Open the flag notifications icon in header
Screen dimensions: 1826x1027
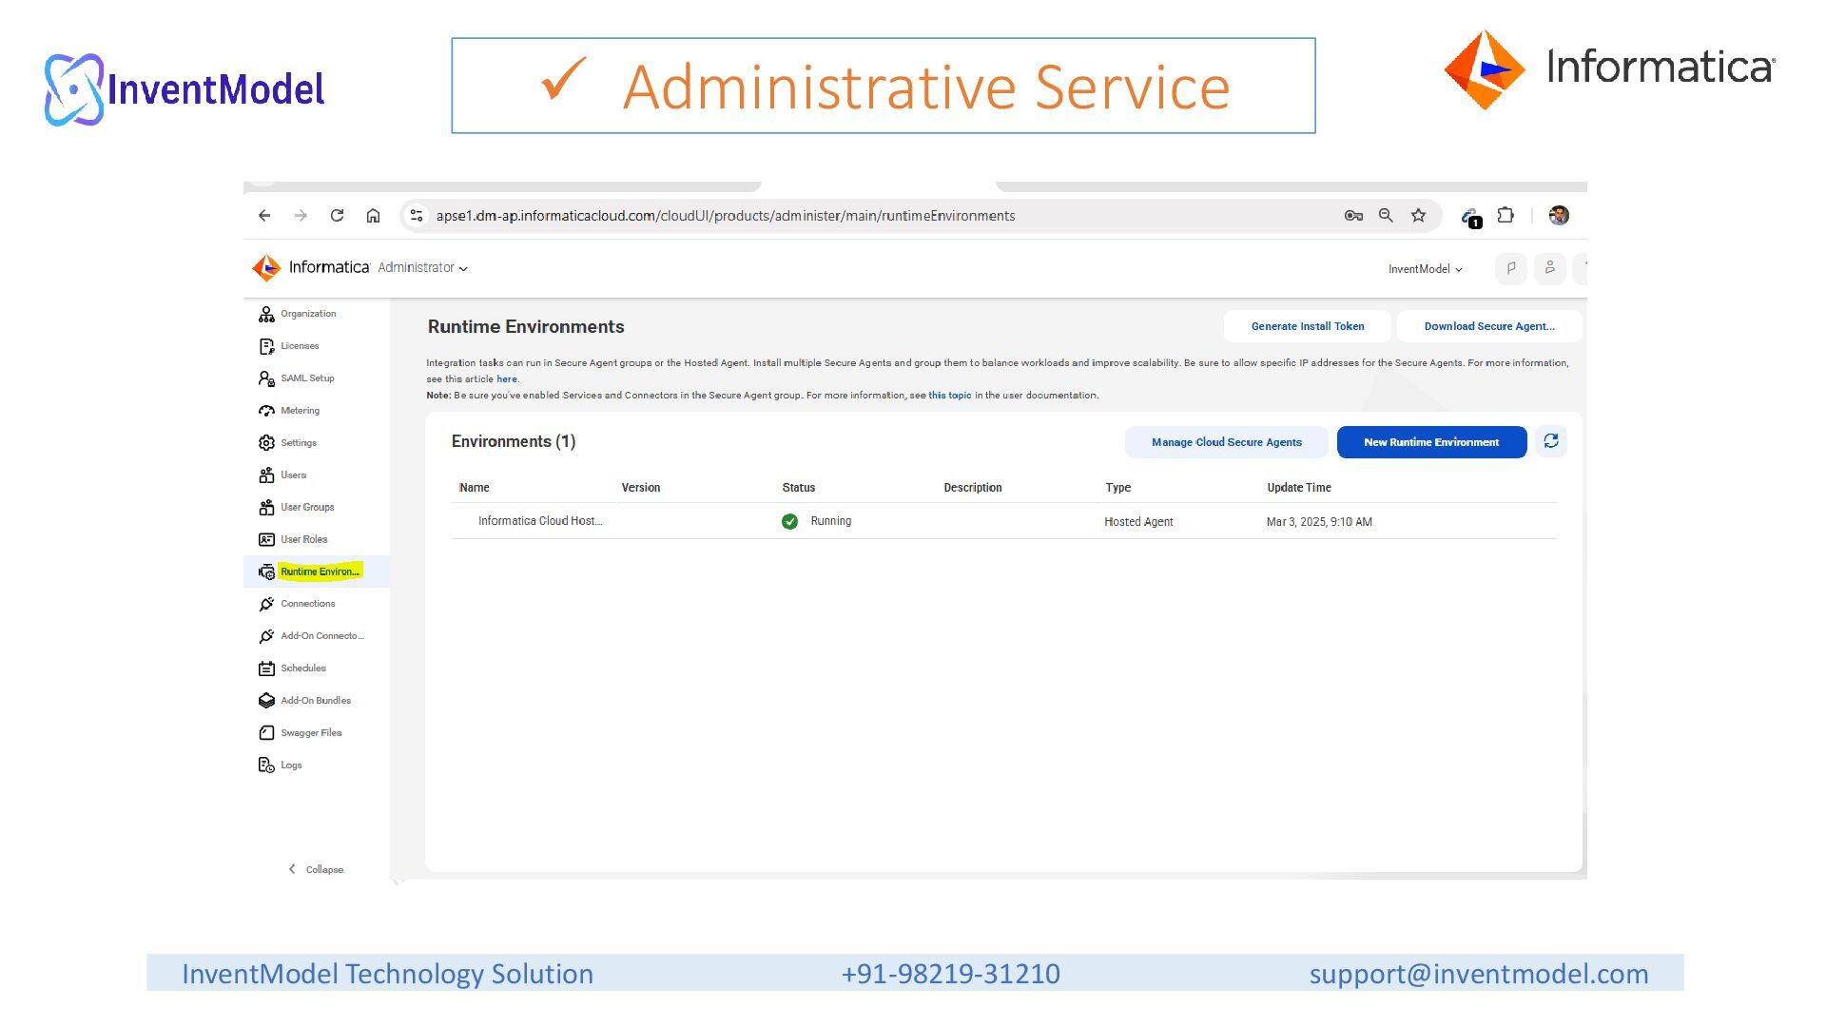[1511, 268]
